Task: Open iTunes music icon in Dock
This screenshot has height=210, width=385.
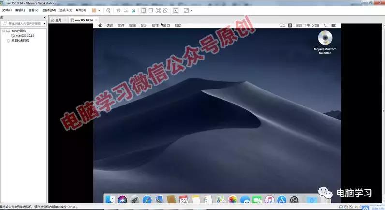Action: [x=269, y=200]
